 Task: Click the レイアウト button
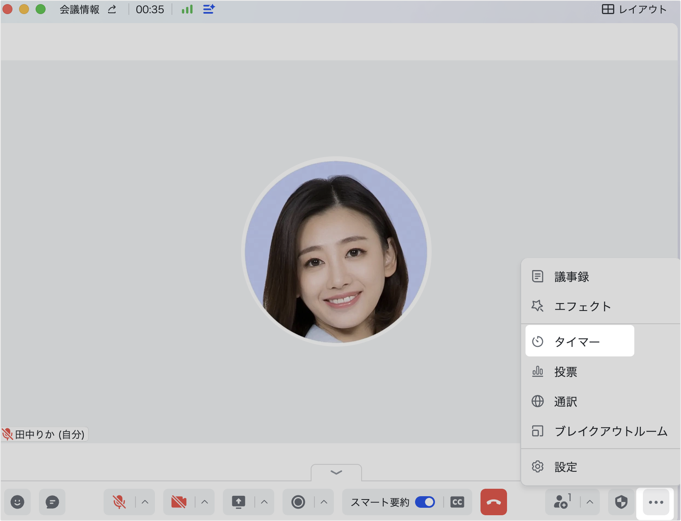pyautogui.click(x=634, y=10)
